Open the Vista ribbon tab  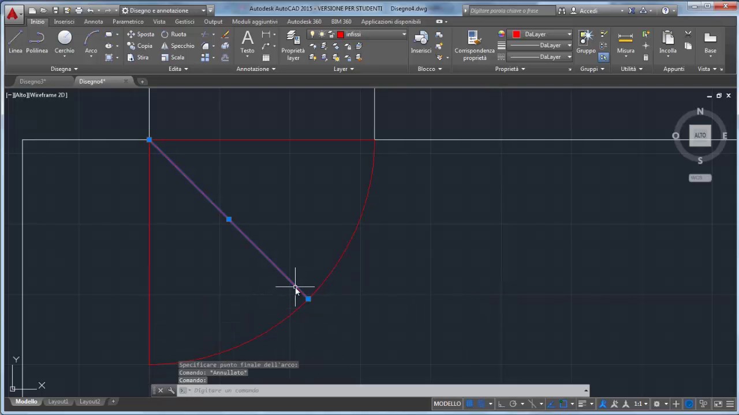(x=159, y=21)
